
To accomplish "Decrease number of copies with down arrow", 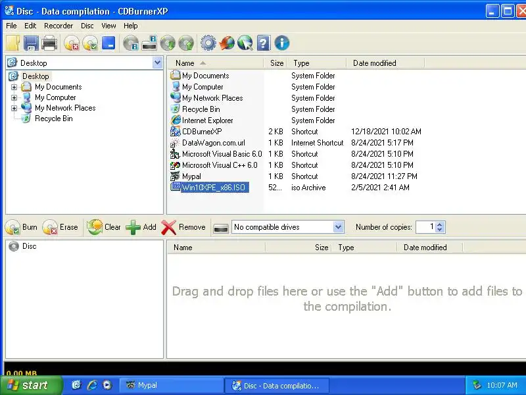I will pyautogui.click(x=440, y=230).
